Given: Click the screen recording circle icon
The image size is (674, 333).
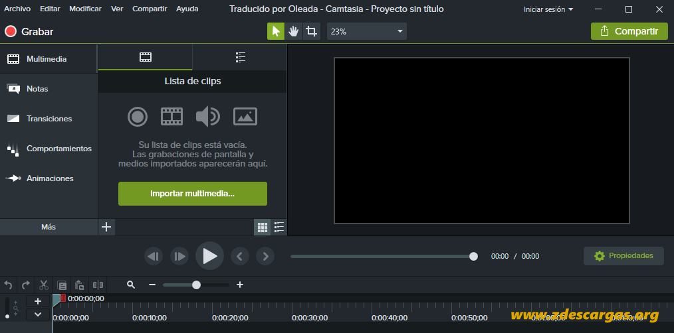Looking at the screenshot, I should (138, 117).
